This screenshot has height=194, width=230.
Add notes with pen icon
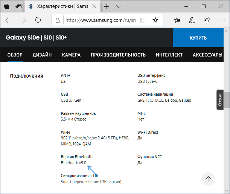(x=192, y=20)
